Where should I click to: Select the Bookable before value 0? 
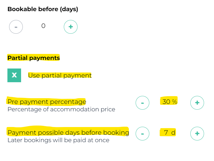[43, 26]
